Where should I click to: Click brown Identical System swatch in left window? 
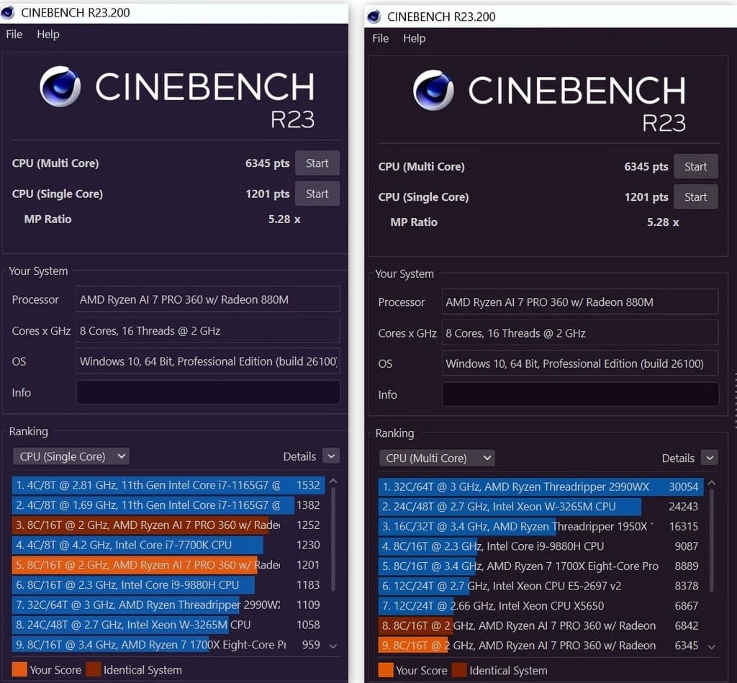(x=93, y=669)
